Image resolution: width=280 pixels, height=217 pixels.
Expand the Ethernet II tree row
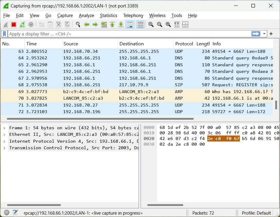(4, 135)
